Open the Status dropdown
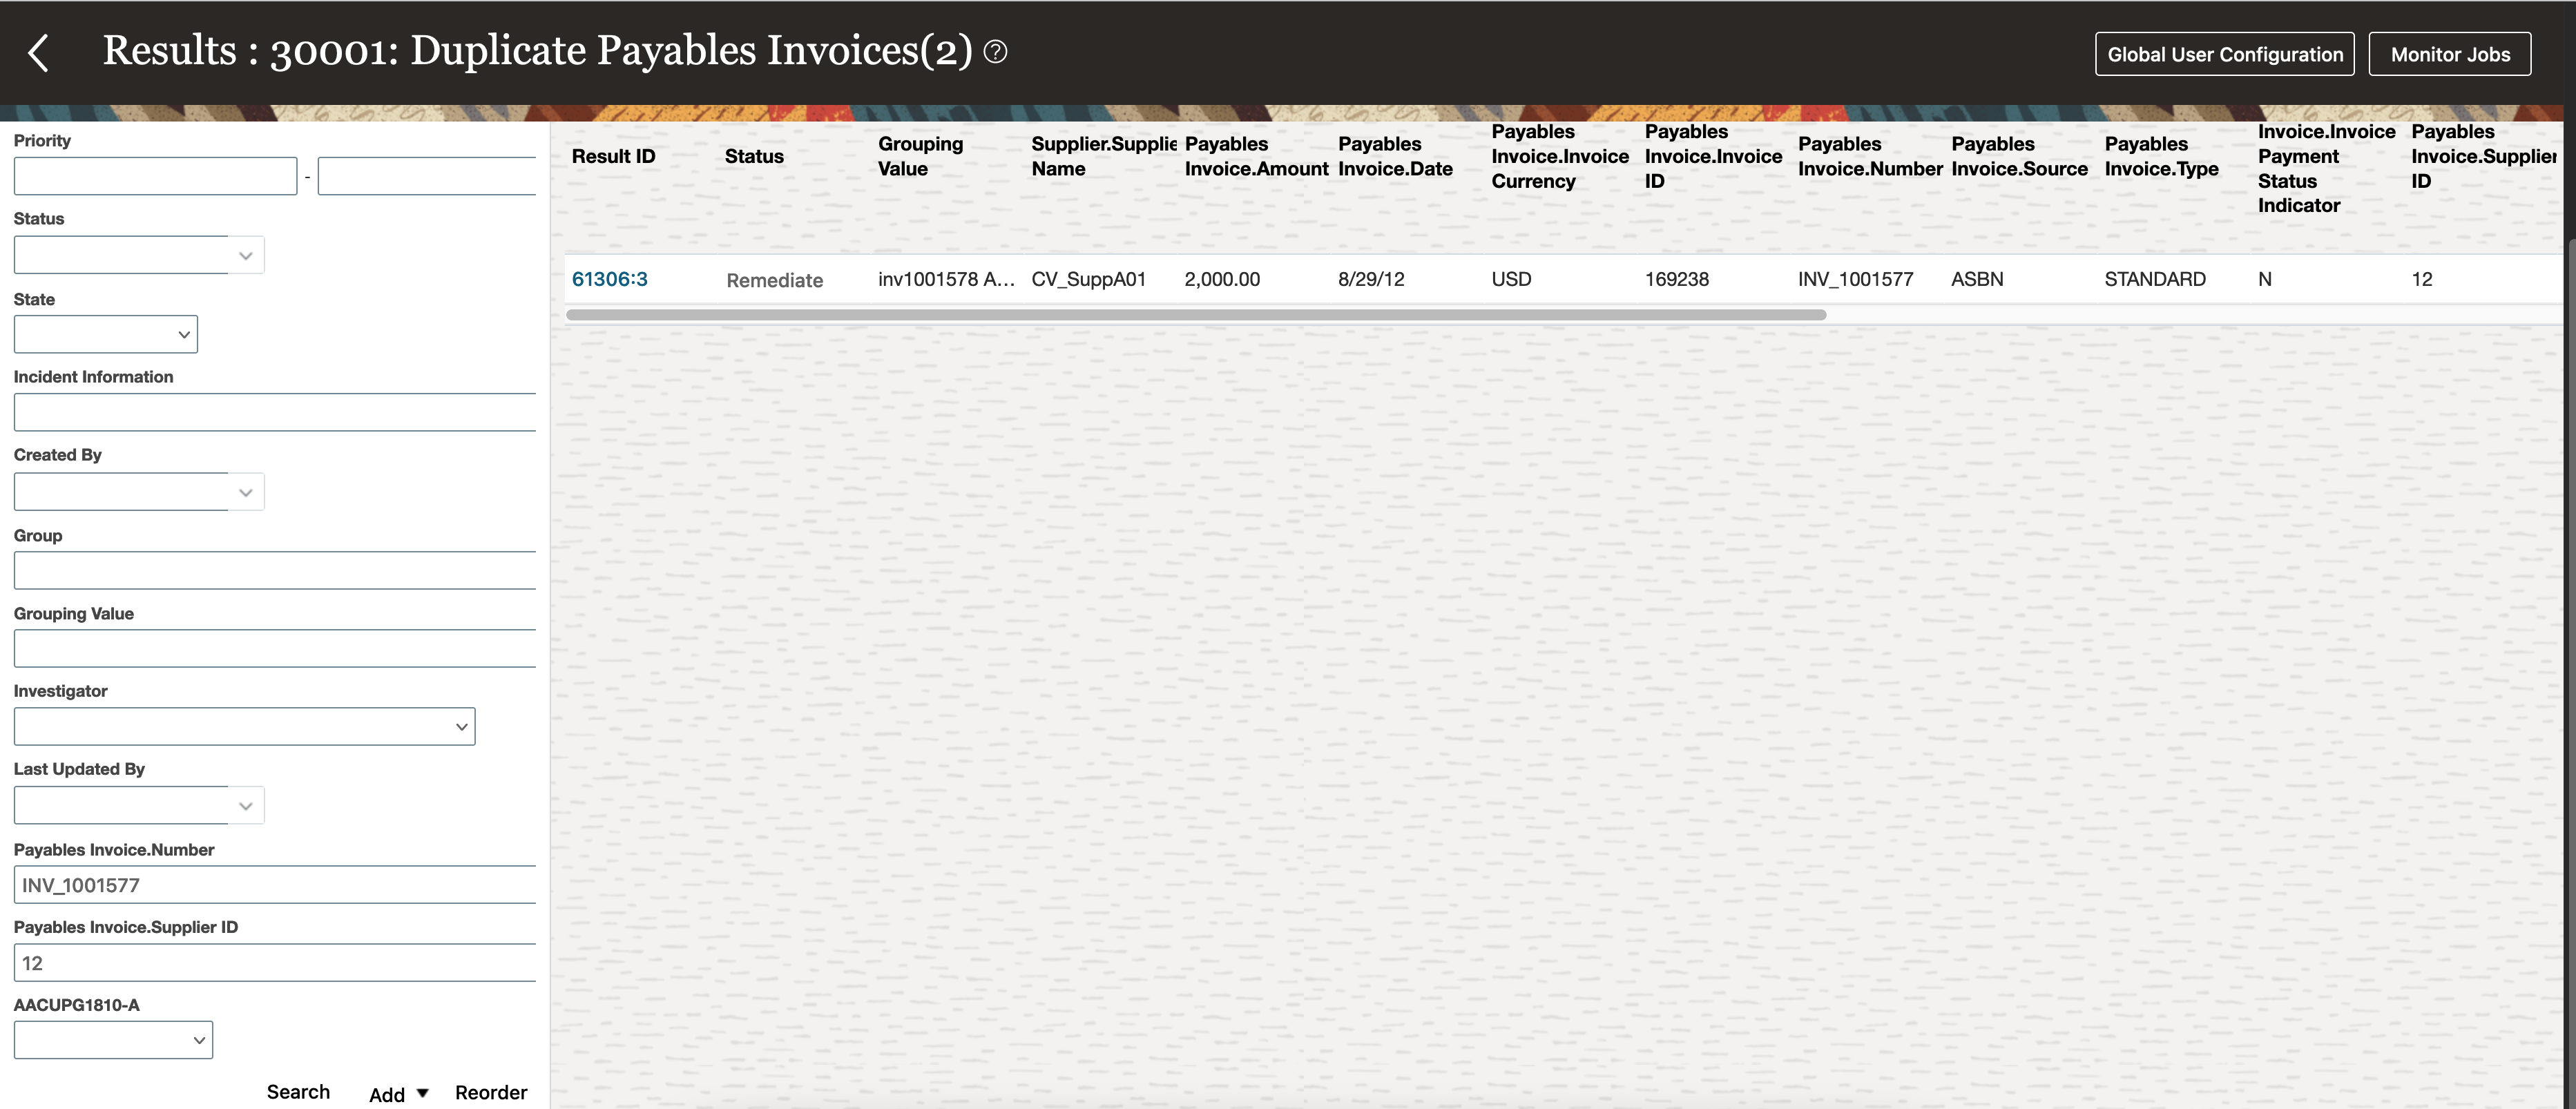Viewport: 2576px width, 1109px height. point(245,255)
